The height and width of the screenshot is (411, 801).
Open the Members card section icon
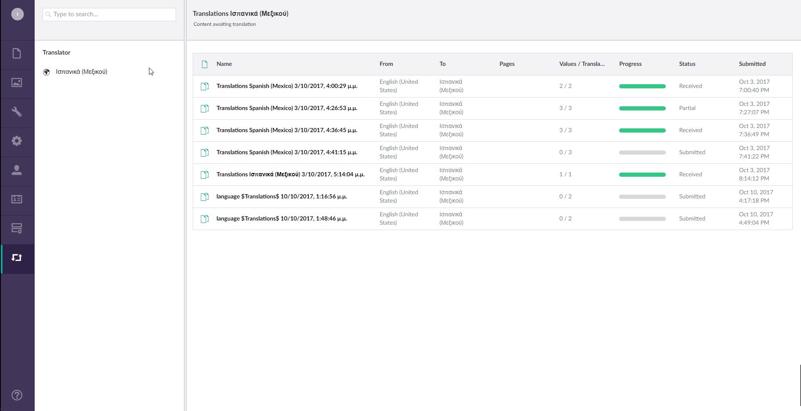(x=17, y=199)
